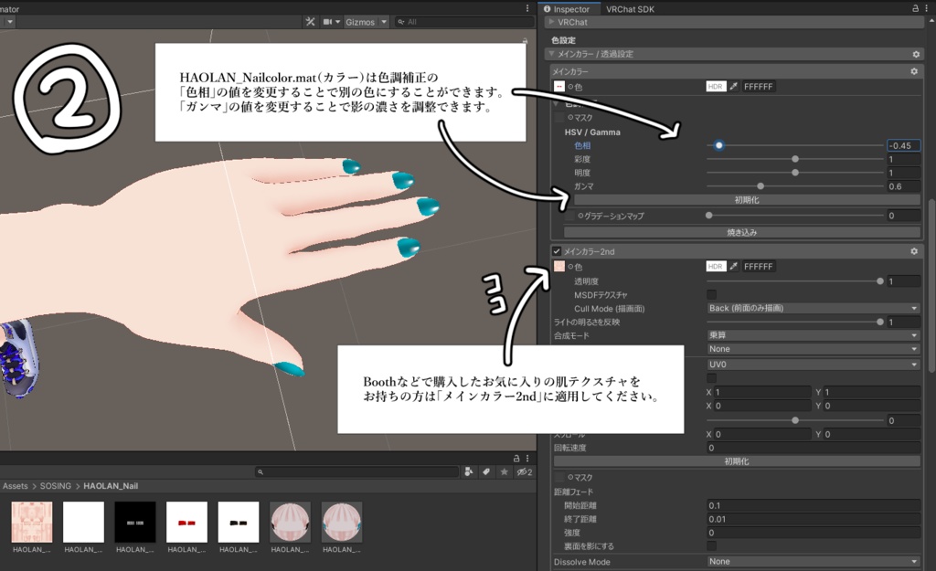Uncheck the メインカラー2nd checkbox
The image size is (936, 571).
click(x=557, y=250)
